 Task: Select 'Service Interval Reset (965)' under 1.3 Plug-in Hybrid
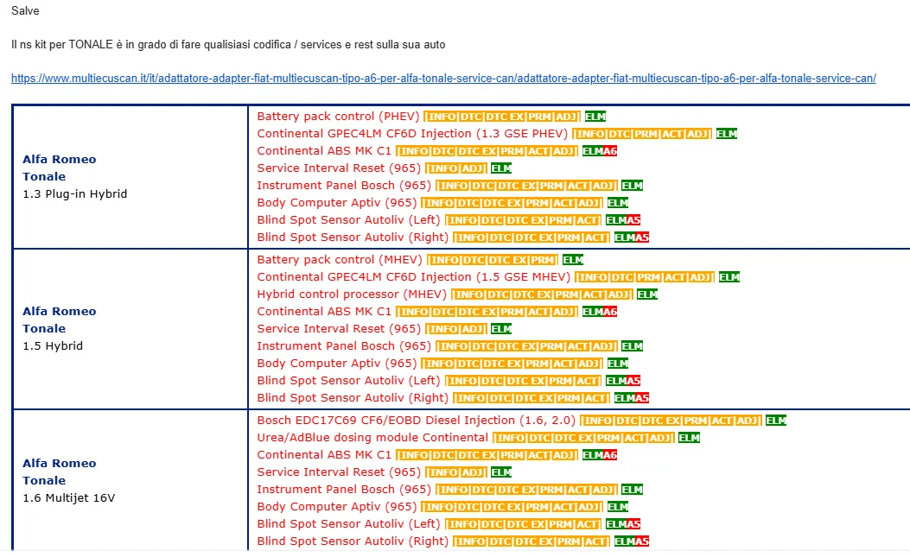[339, 168]
